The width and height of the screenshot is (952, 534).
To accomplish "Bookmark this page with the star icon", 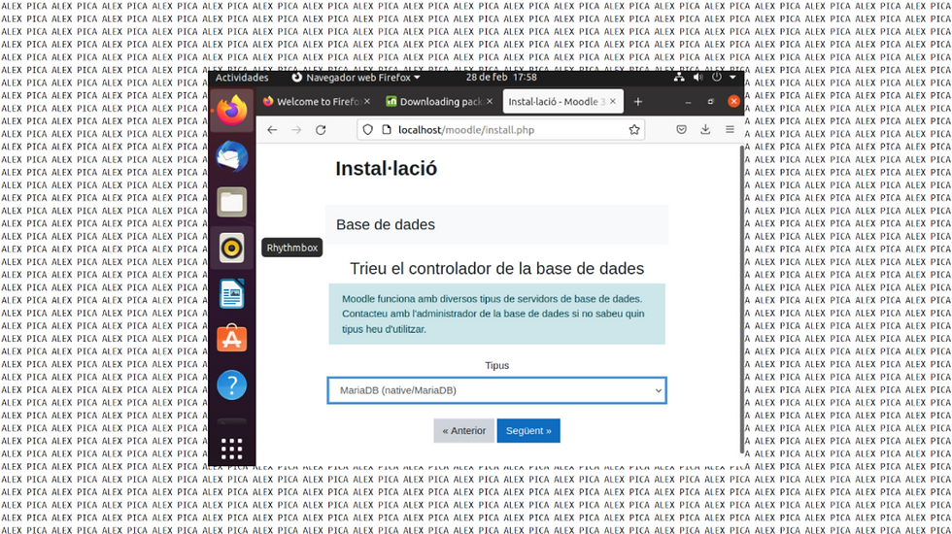I will tap(634, 130).
